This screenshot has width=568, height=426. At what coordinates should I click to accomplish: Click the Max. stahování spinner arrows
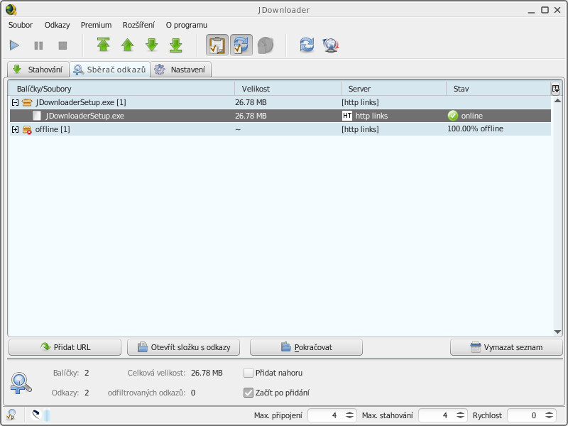tap(460, 415)
